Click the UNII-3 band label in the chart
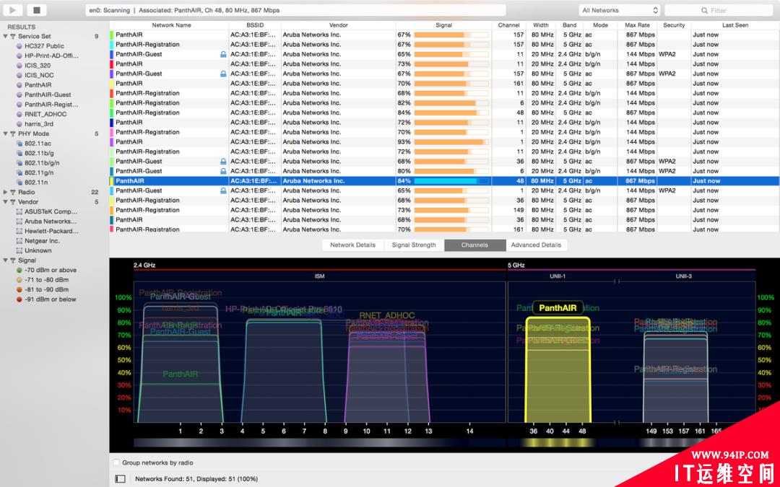 pos(683,276)
